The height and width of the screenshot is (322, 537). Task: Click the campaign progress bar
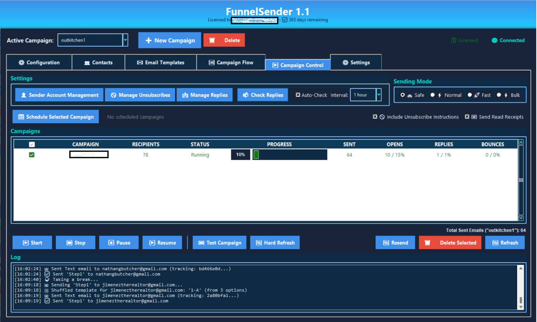tap(290, 155)
